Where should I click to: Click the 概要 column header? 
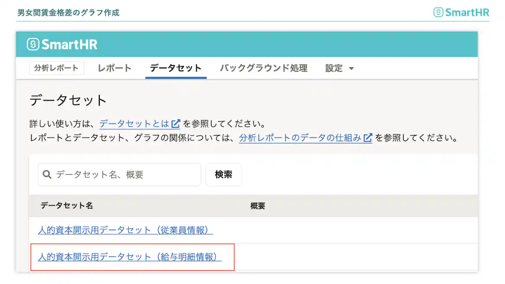click(x=258, y=206)
